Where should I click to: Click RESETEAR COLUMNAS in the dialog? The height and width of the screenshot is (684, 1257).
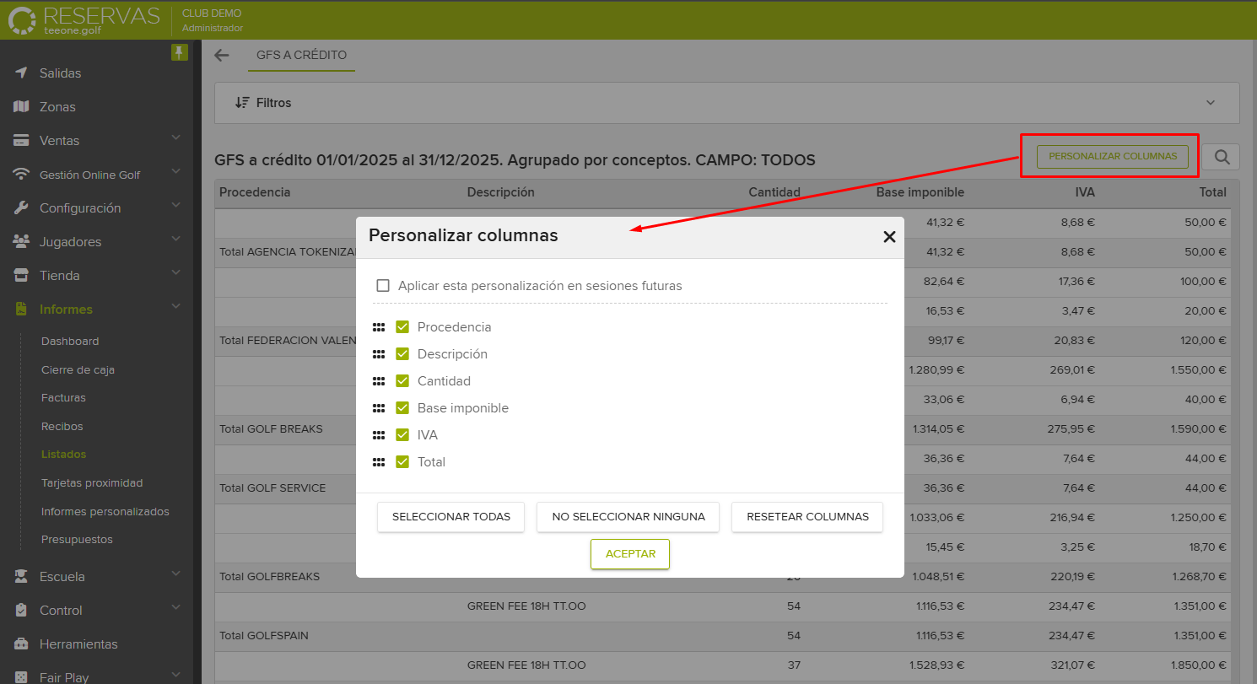point(807,516)
